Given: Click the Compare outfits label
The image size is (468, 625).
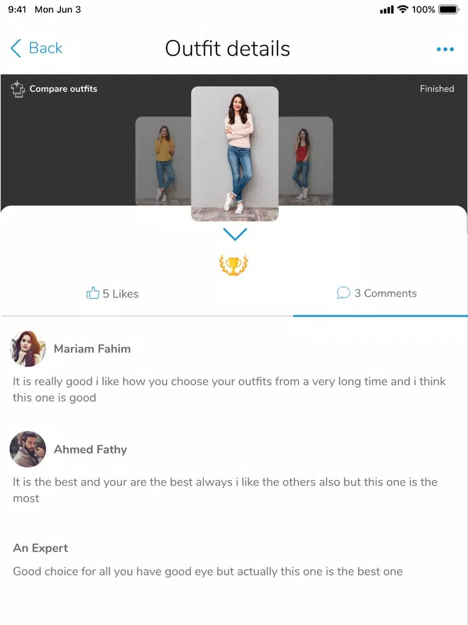Looking at the screenshot, I should [63, 89].
